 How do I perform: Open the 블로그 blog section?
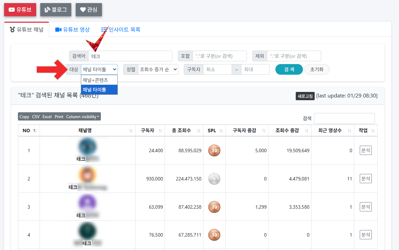[55, 10]
